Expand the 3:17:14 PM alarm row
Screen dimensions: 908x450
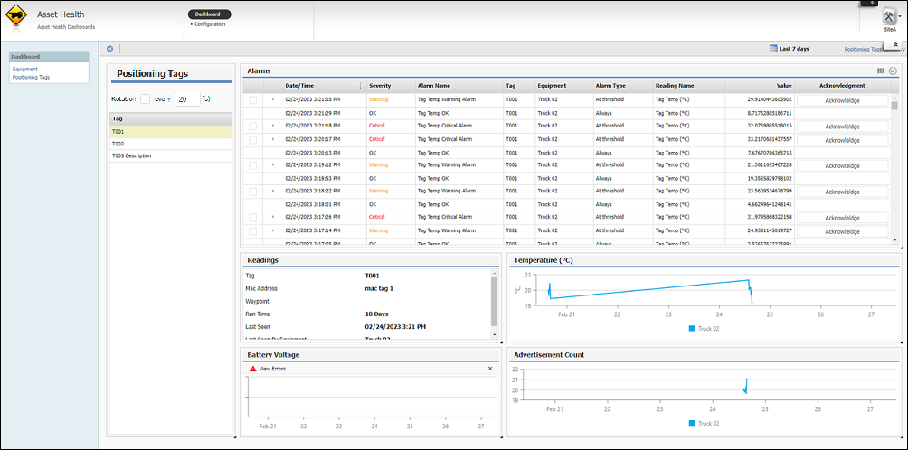click(x=273, y=230)
